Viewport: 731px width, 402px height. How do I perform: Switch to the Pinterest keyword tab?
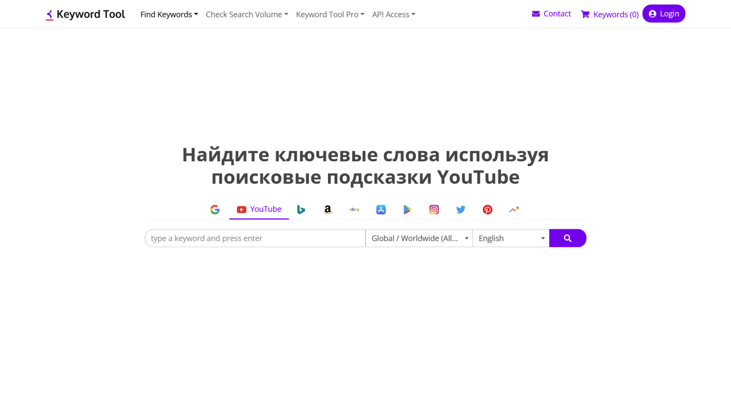coord(487,209)
